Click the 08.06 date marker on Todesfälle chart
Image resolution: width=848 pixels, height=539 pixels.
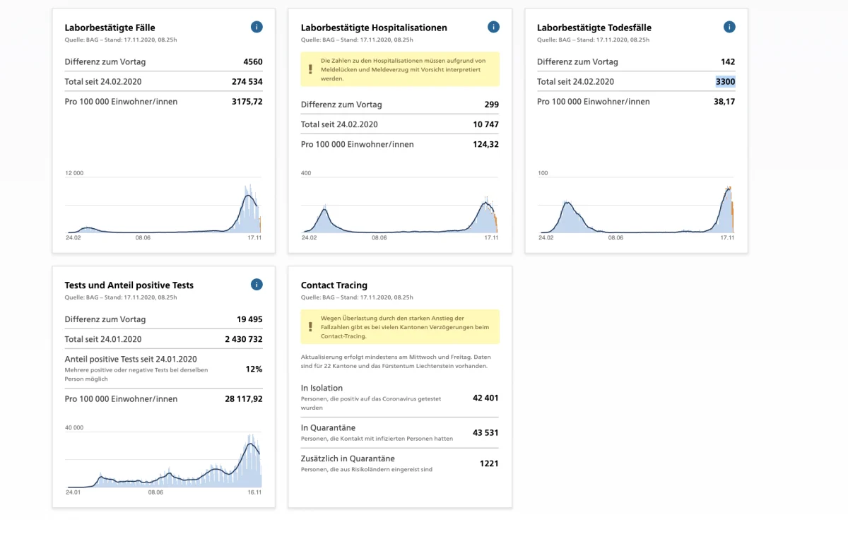pyautogui.click(x=616, y=238)
